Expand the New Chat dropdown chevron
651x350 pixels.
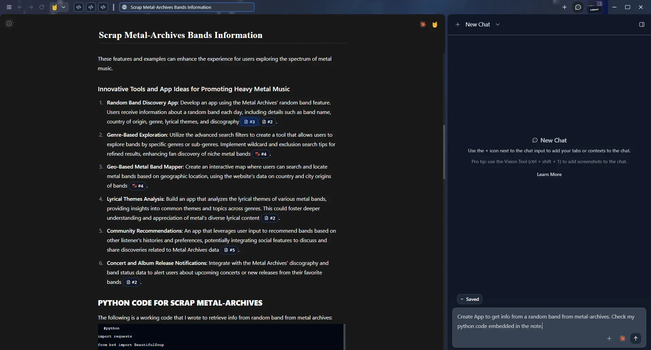pyautogui.click(x=498, y=24)
